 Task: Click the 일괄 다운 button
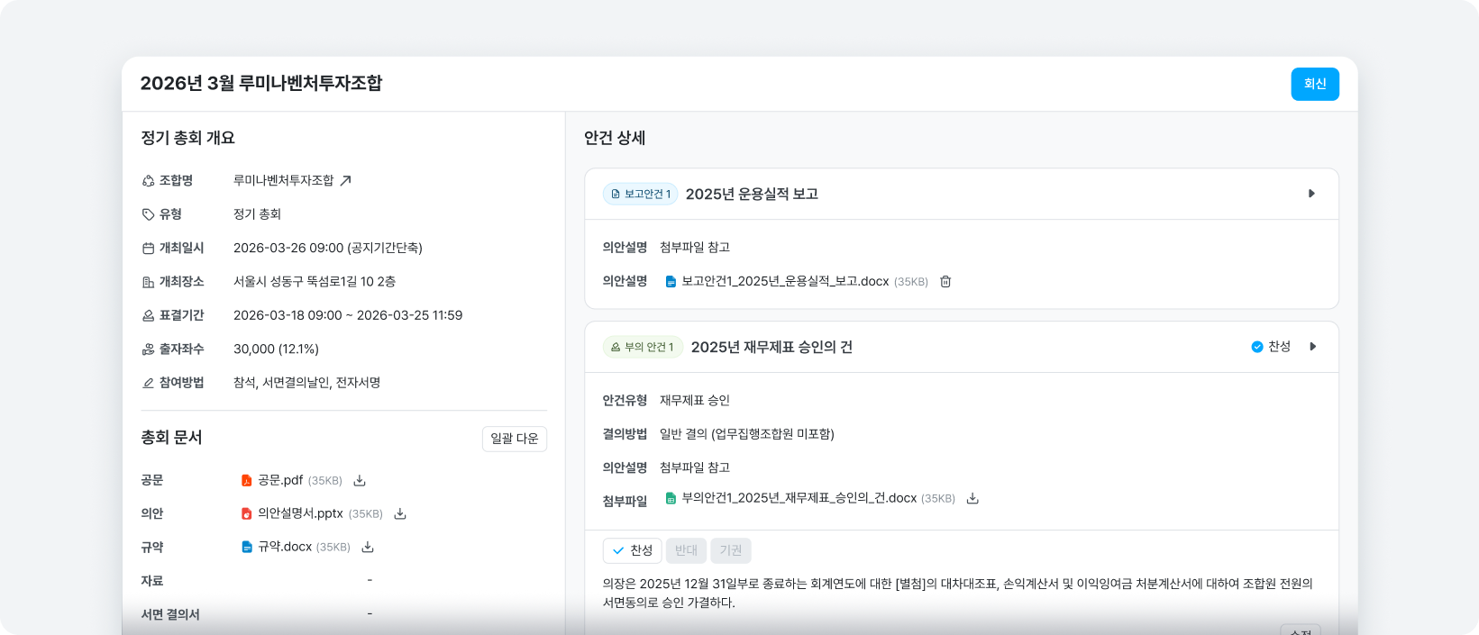coord(515,439)
